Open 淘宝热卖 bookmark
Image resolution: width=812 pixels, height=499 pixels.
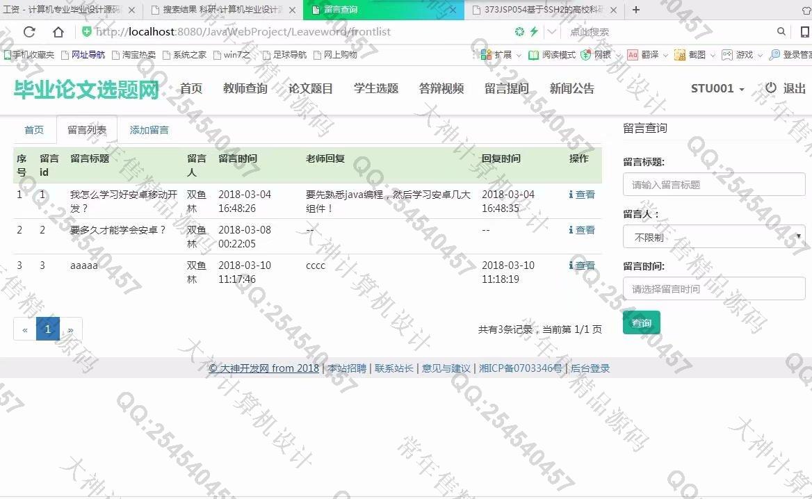tap(133, 54)
